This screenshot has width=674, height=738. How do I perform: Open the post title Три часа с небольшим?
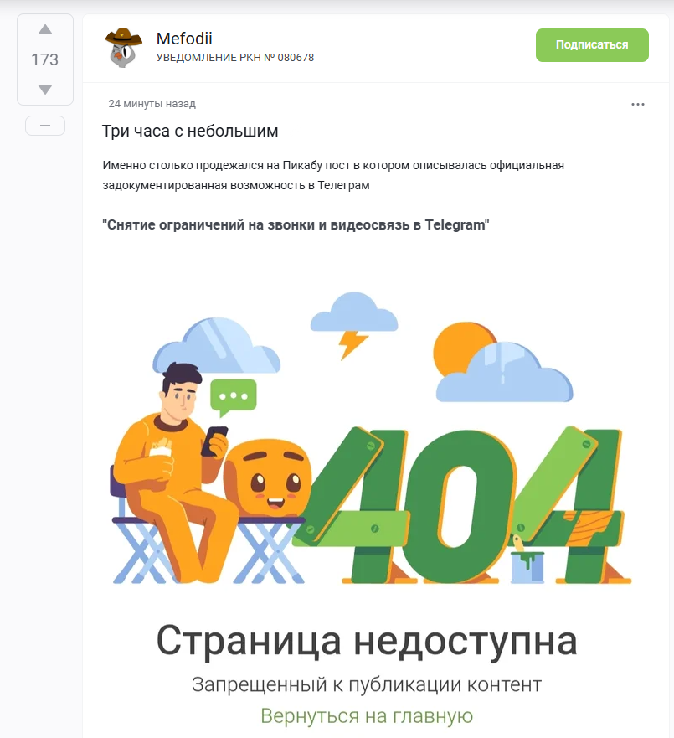pos(190,131)
